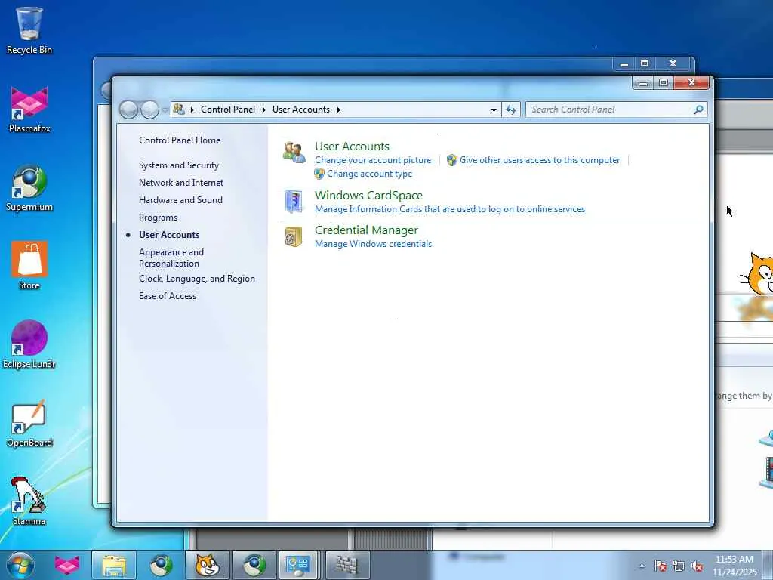
Task: Open the File Explorer taskbar button
Action: click(x=114, y=565)
